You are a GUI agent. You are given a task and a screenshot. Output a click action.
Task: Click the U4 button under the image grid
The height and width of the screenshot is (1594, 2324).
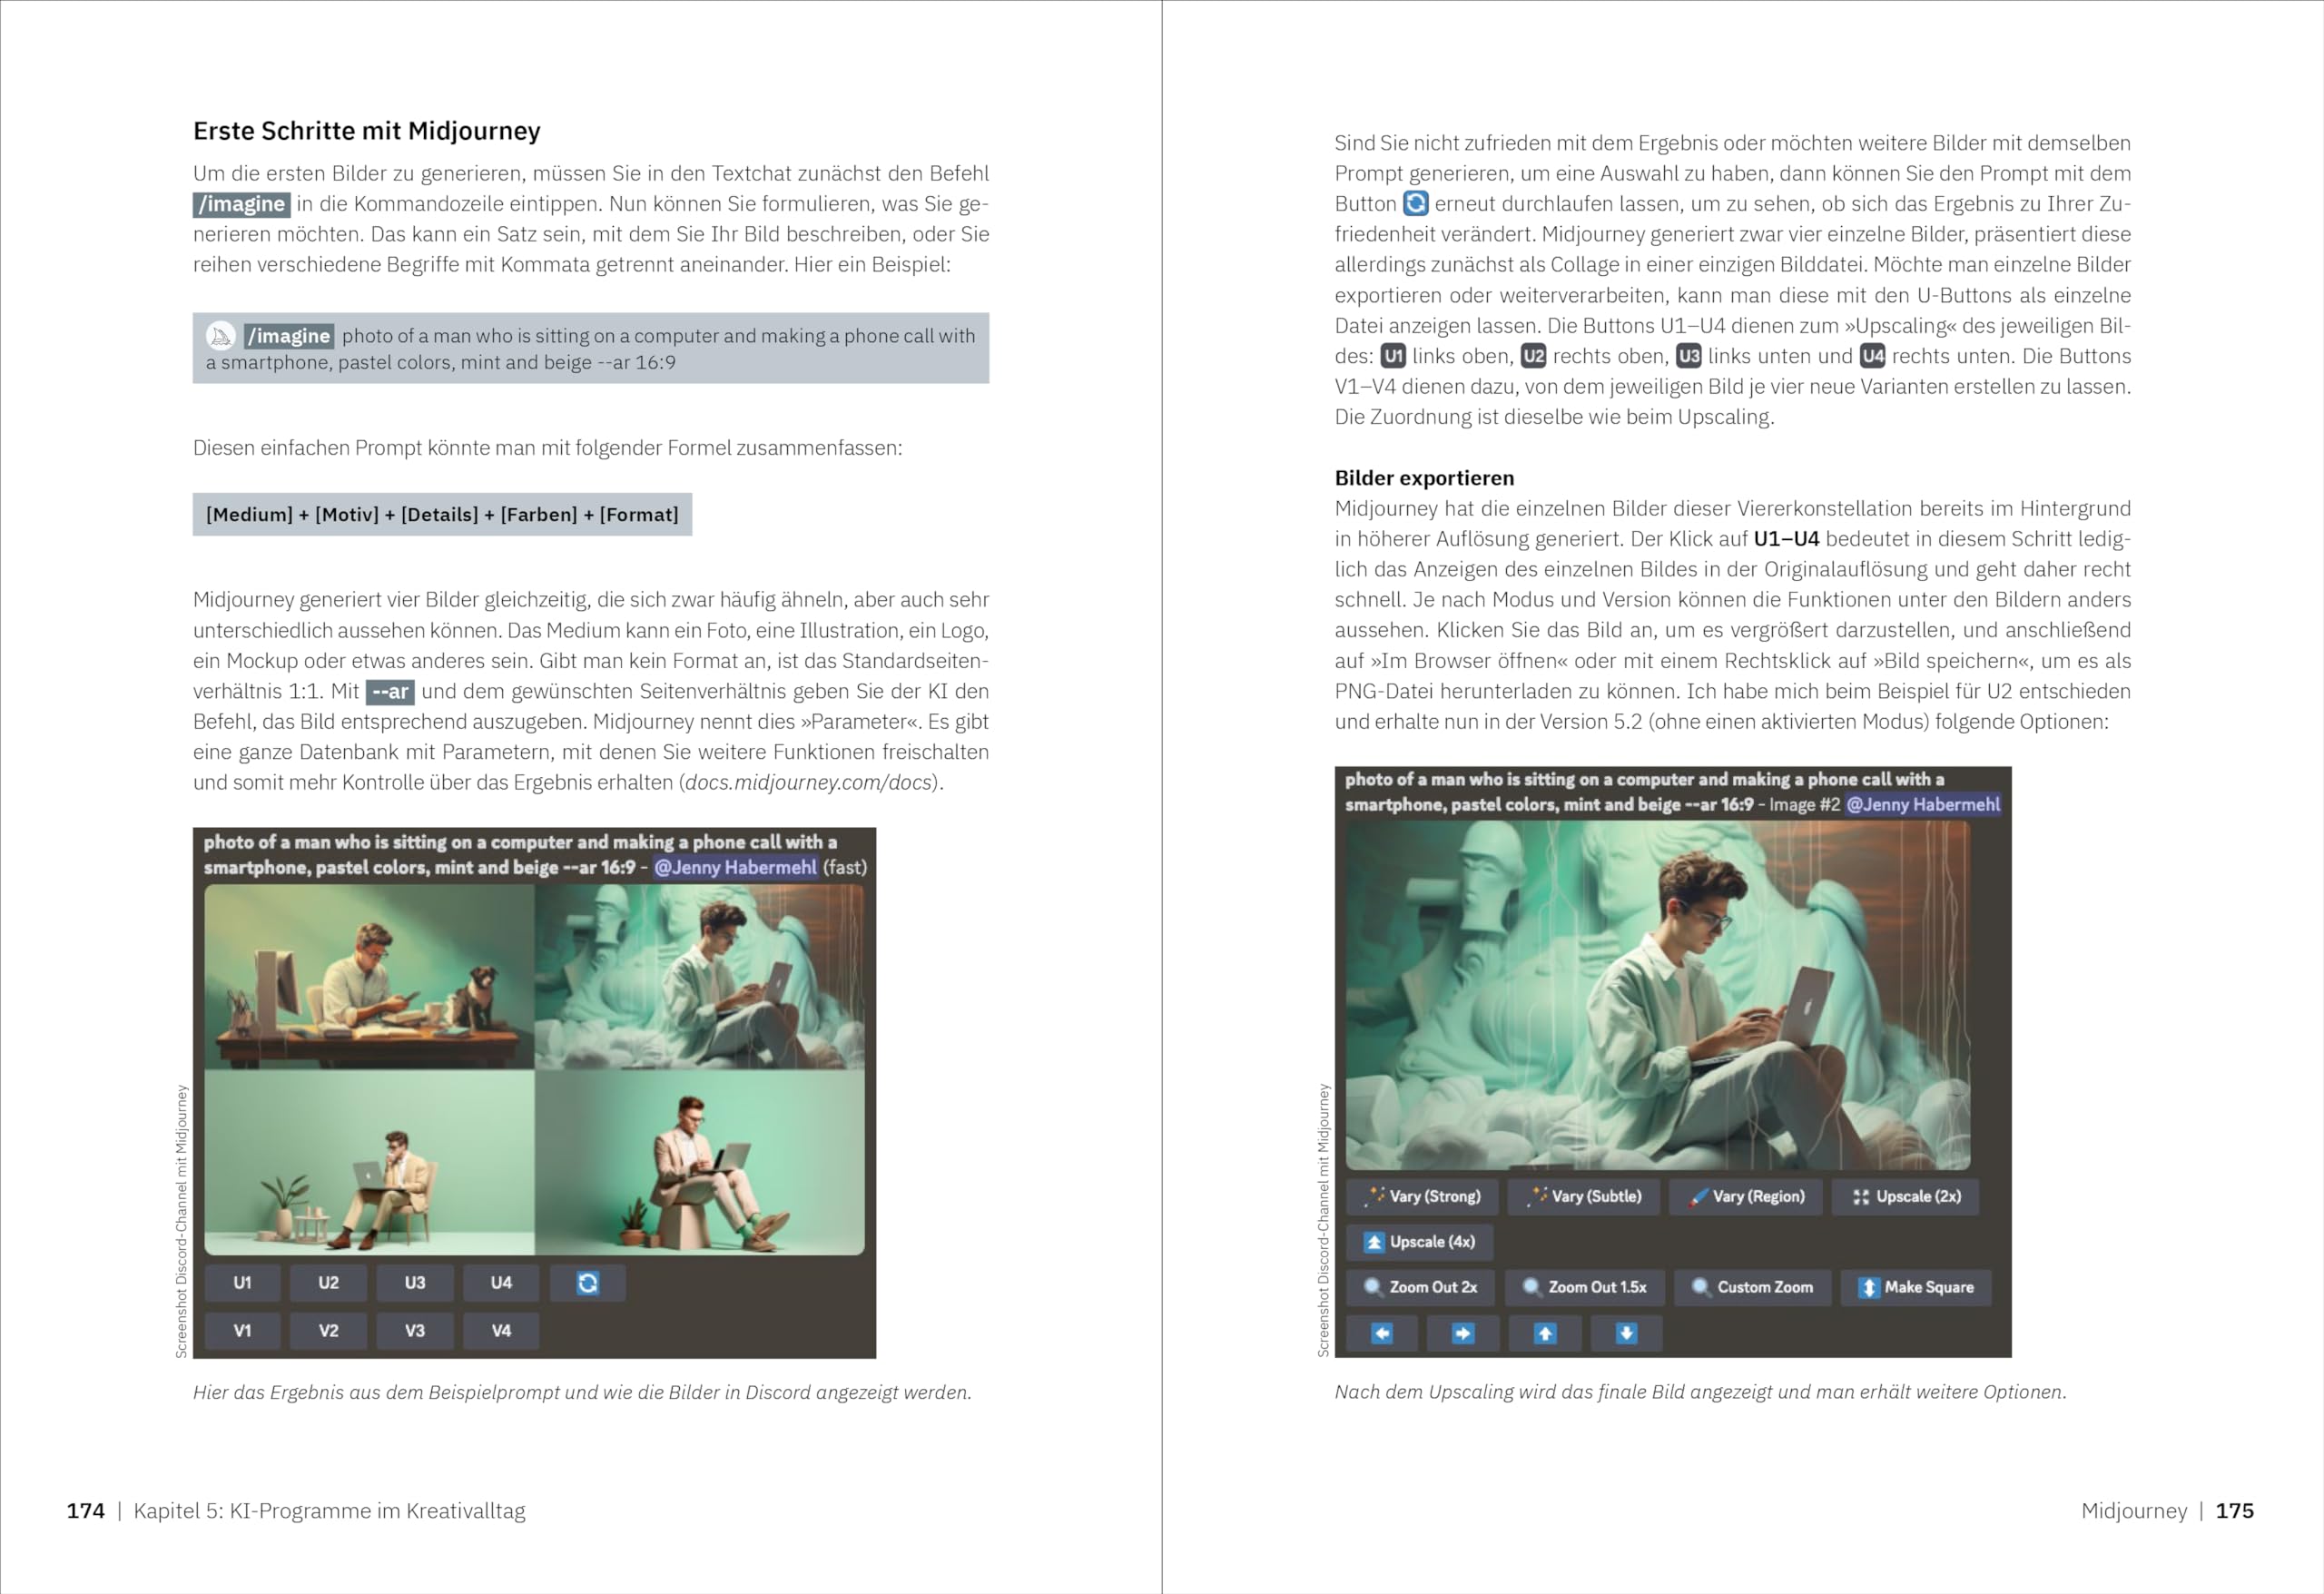click(x=501, y=1282)
